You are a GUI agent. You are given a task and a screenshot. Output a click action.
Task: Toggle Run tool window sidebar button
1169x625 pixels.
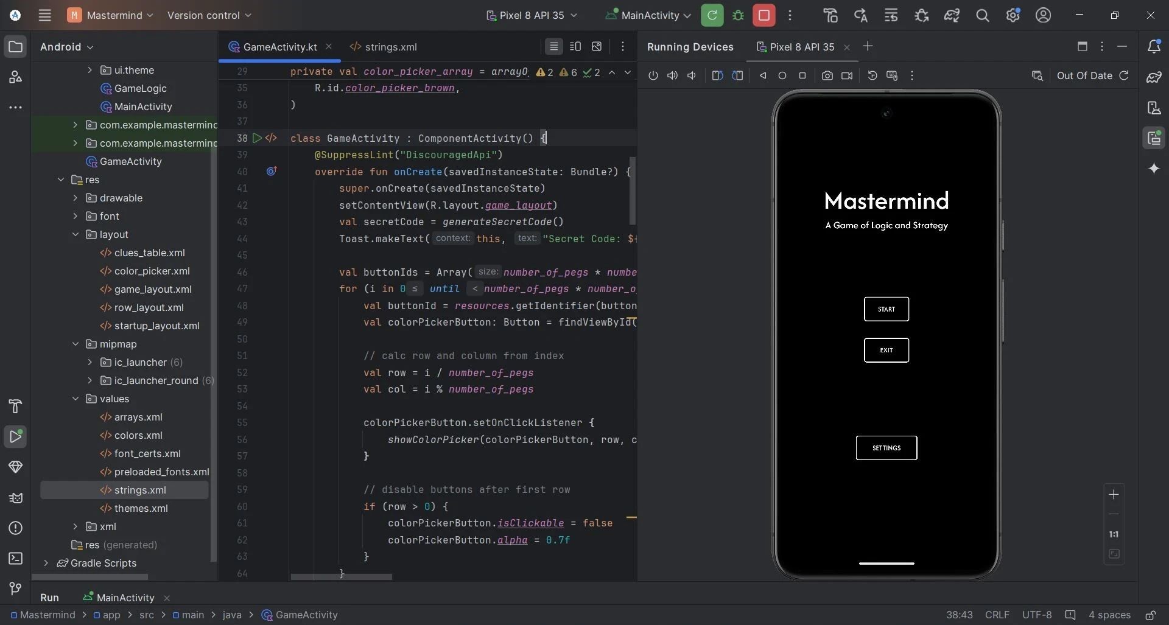15,436
